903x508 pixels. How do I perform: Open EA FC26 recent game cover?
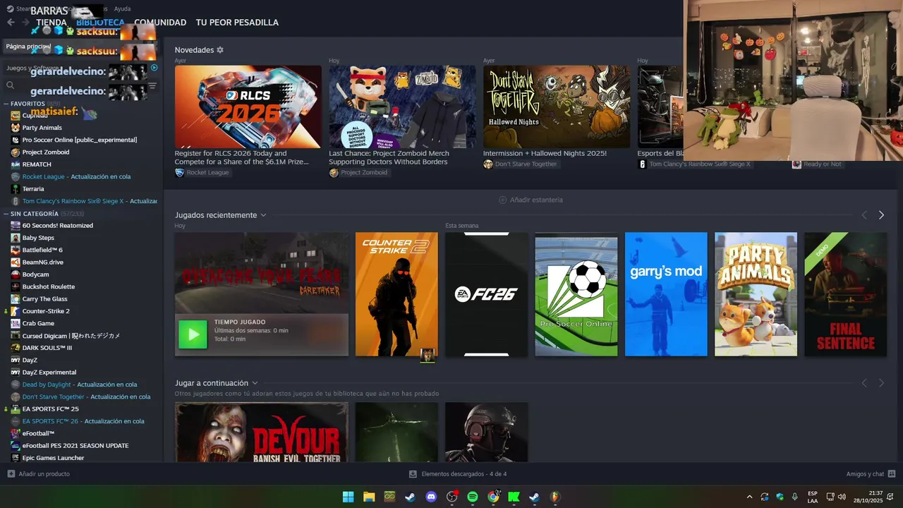pyautogui.click(x=486, y=294)
